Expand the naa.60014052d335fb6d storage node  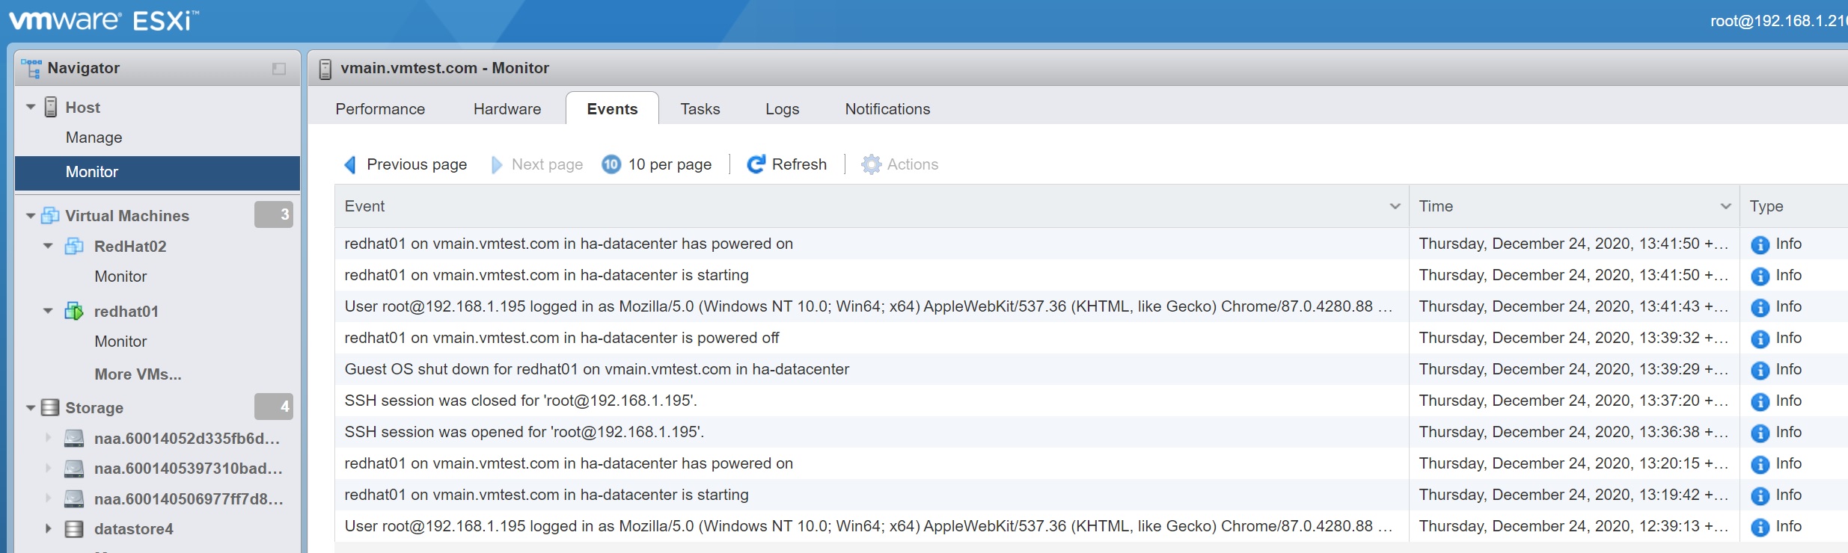(x=48, y=438)
